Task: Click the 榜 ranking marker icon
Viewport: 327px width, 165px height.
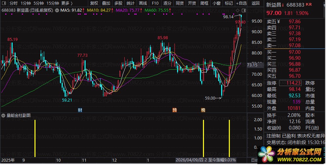Action: 203,110
